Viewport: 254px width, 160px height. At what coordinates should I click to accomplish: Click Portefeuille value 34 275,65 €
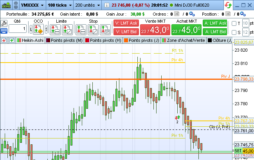43,14
